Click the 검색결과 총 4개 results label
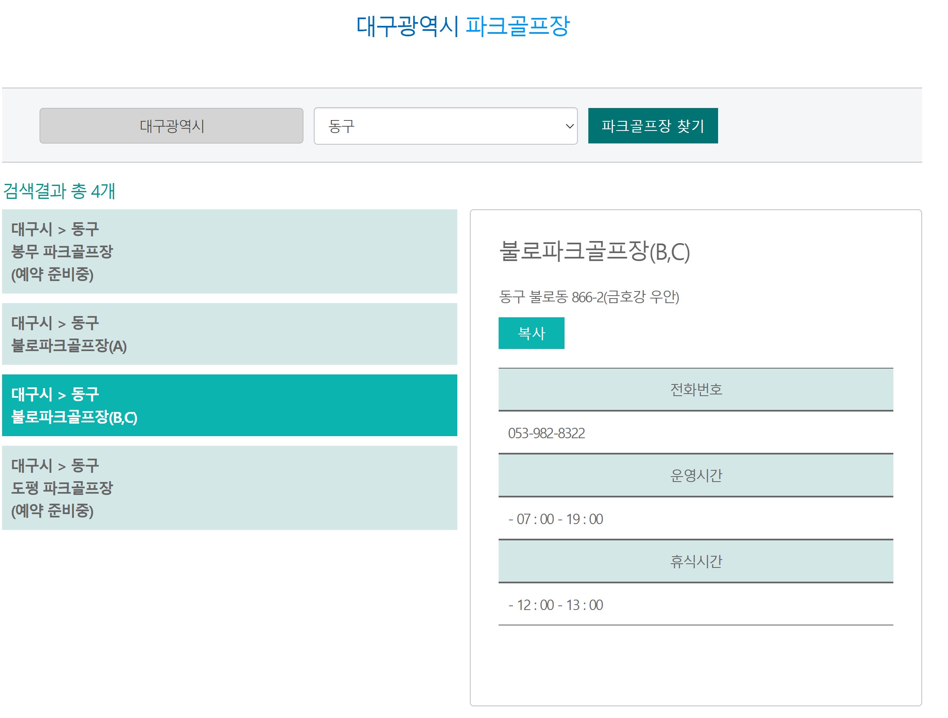 [59, 191]
